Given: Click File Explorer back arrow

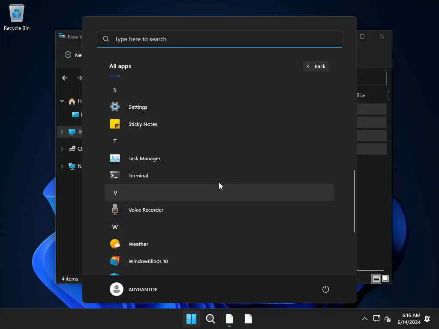Looking at the screenshot, I should coord(65,78).
